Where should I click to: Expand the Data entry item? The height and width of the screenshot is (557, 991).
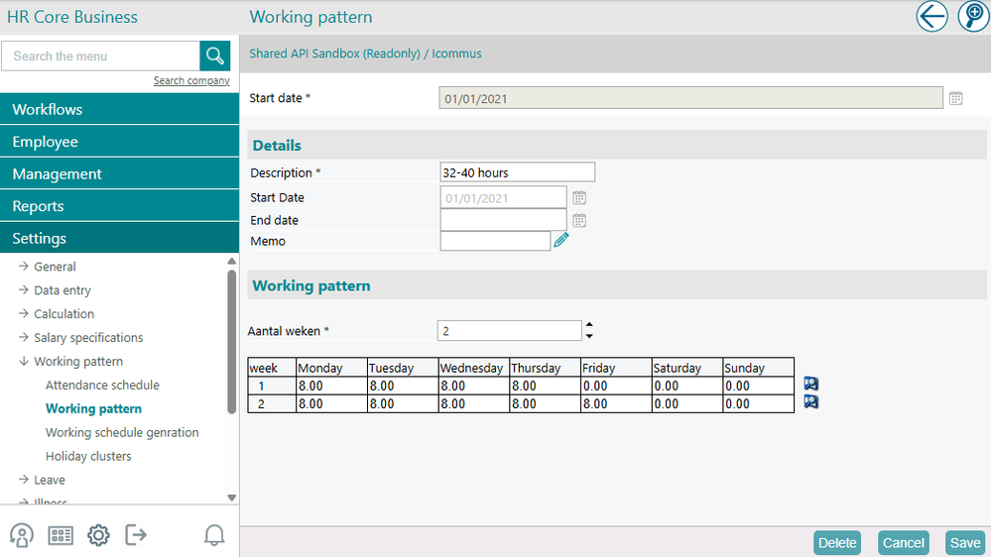tap(55, 289)
